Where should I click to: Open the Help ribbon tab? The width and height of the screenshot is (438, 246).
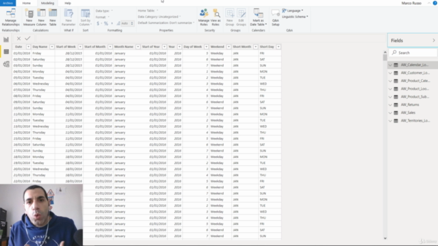pyautogui.click(x=68, y=3)
